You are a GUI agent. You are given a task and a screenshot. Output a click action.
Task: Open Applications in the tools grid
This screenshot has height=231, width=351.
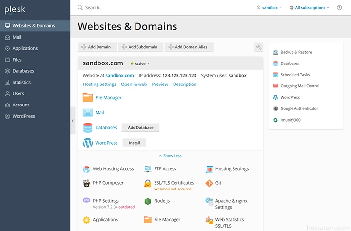(100, 220)
